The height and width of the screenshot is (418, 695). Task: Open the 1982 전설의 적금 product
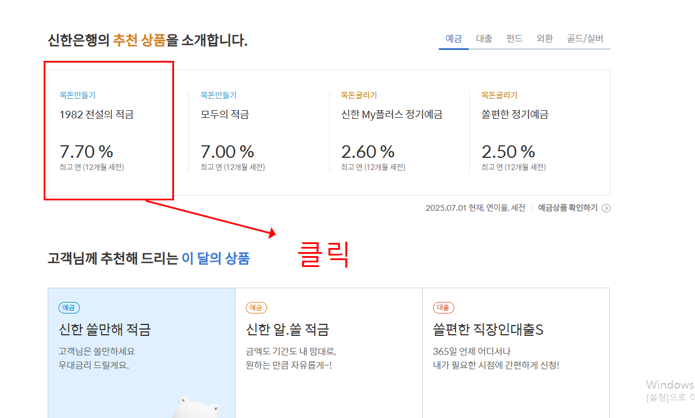click(96, 115)
